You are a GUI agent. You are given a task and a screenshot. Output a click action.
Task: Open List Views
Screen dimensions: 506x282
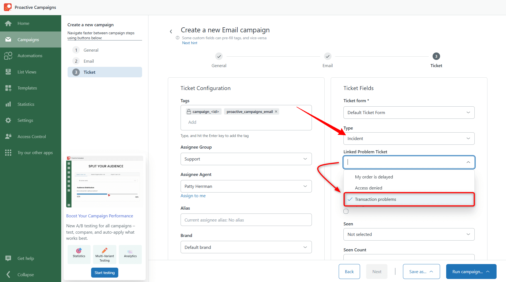click(x=27, y=72)
